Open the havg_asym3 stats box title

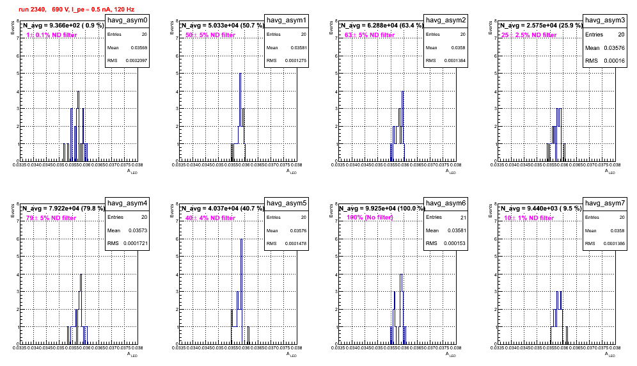tap(605, 20)
